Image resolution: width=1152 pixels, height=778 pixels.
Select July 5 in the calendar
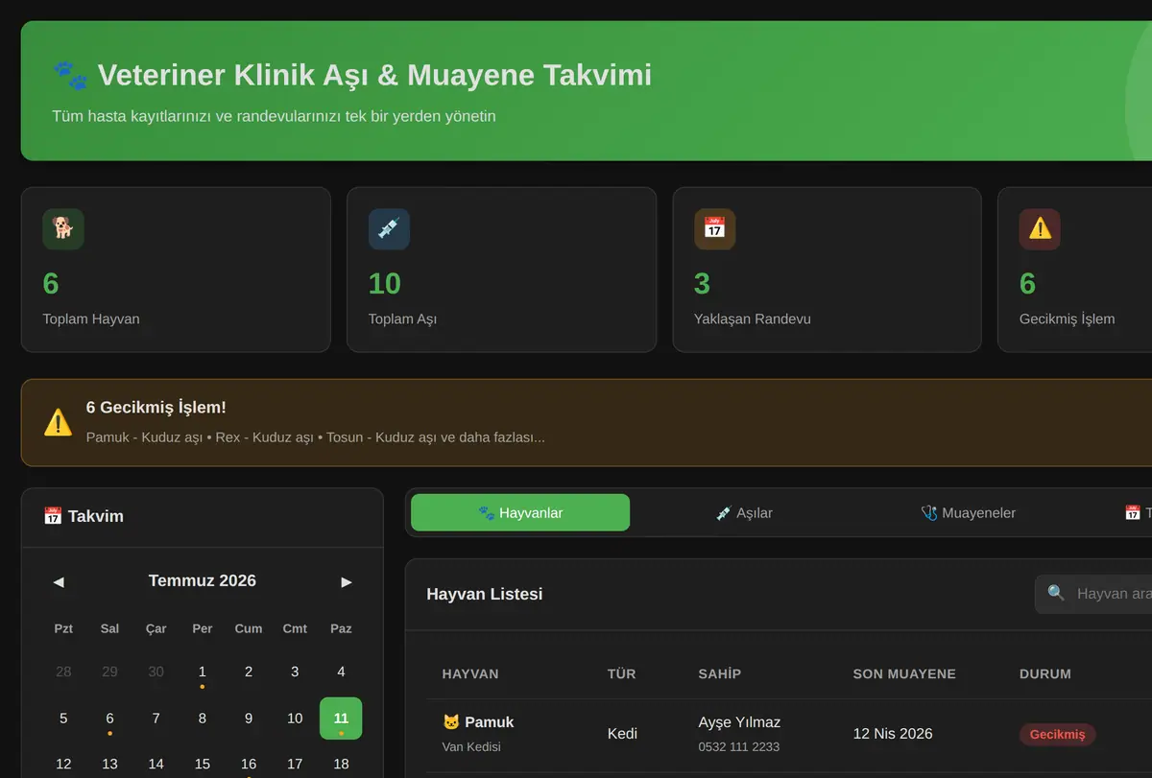click(x=63, y=719)
